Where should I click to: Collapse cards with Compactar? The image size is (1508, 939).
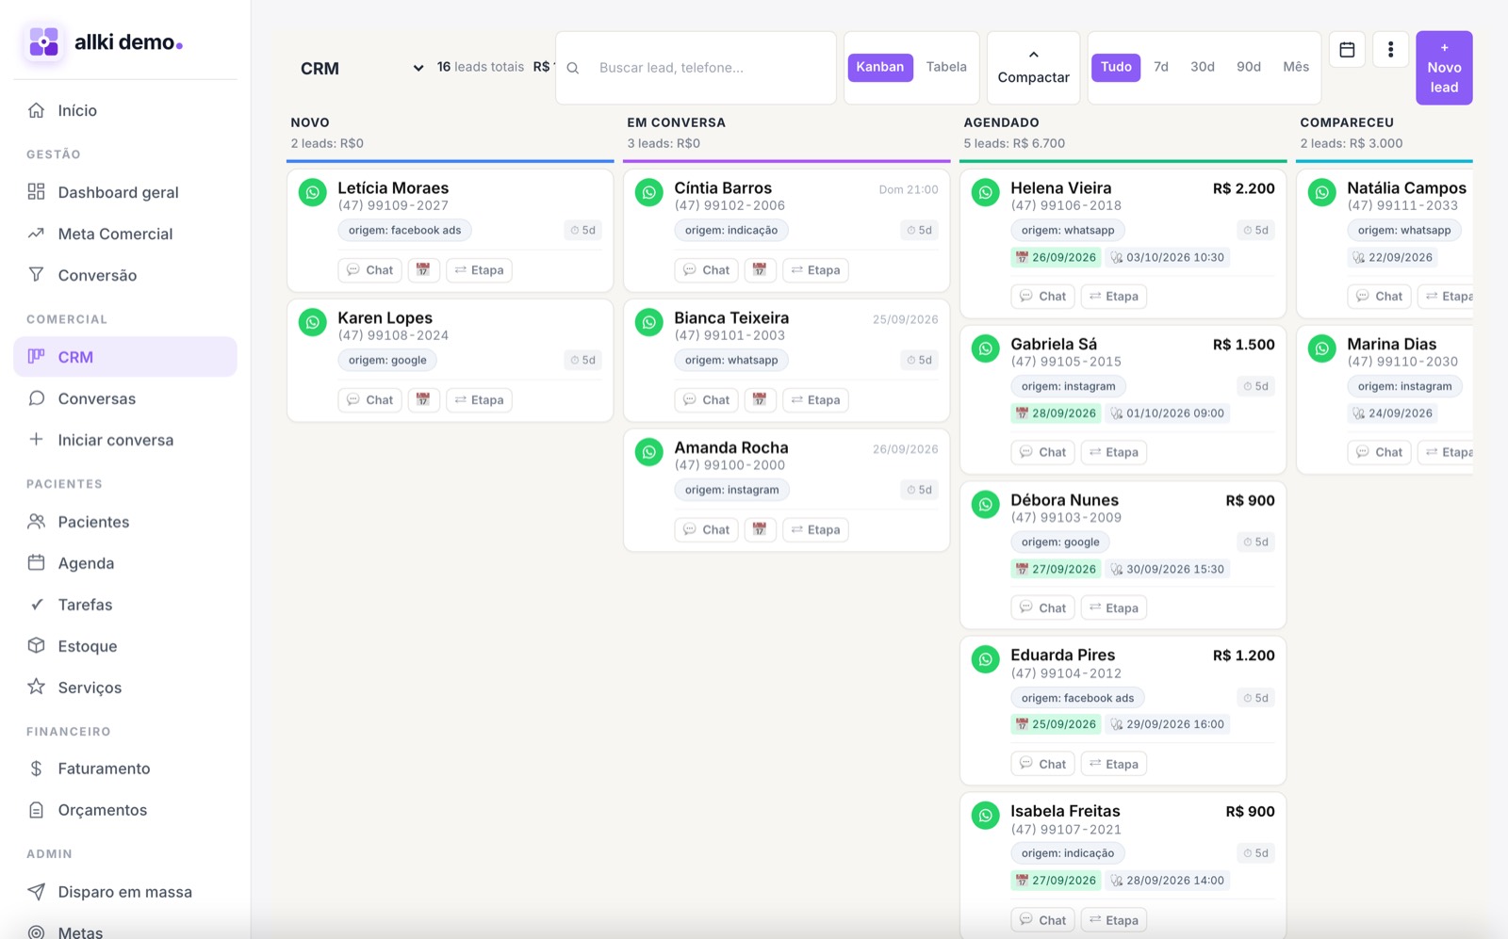[x=1034, y=67]
